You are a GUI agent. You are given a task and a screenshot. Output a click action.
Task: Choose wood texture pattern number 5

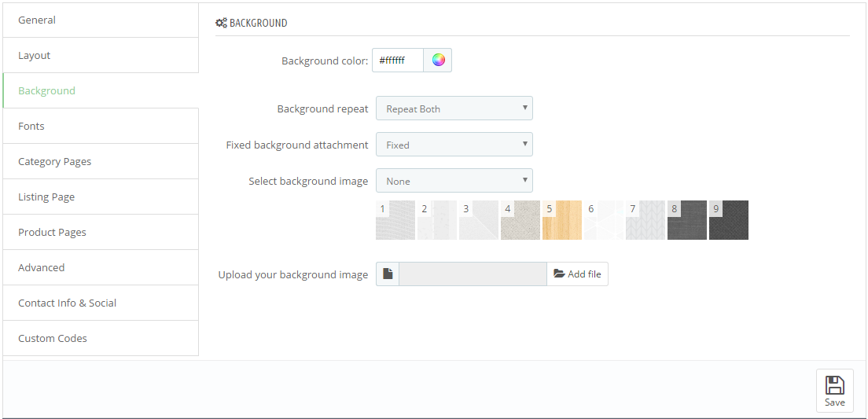[562, 220]
